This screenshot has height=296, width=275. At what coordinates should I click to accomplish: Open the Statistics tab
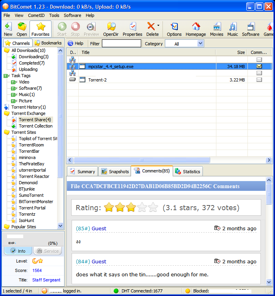[x=188, y=171]
